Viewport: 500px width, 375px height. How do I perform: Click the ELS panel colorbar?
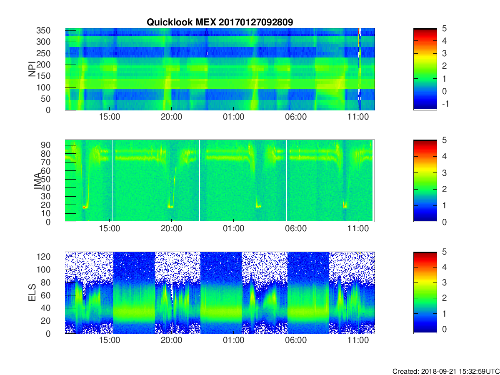(x=425, y=292)
